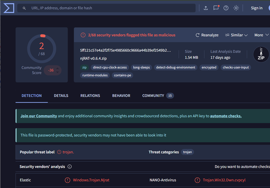Click the long-sleeps tag
Viewport: 270px width, 188px height.
tap(141, 67)
